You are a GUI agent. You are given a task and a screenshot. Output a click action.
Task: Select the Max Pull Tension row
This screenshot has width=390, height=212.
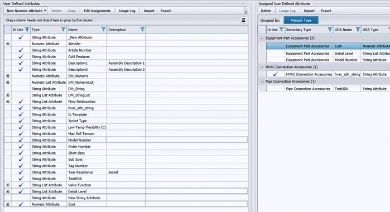point(126,134)
